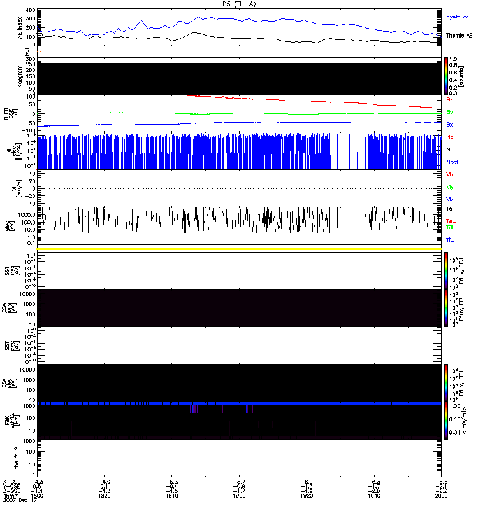
Task: Click the 1900 time tick label
Action: (239, 496)
